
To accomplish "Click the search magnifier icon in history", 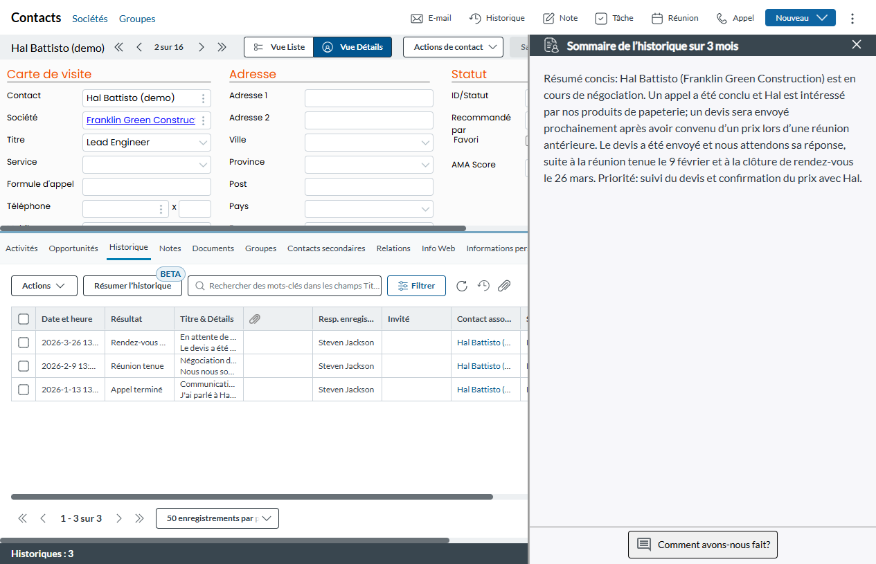I will click(x=199, y=286).
